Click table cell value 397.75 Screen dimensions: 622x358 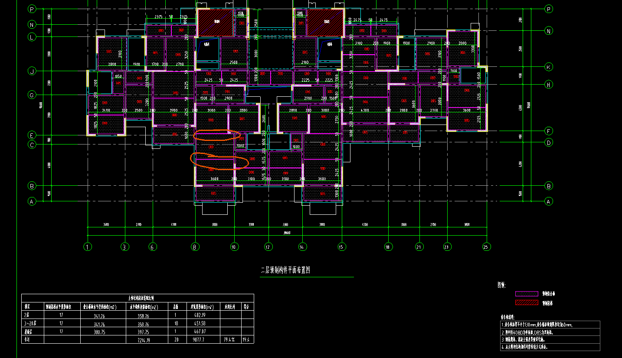(x=143, y=332)
